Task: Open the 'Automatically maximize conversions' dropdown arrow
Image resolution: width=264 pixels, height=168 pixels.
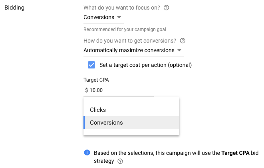Action: point(179,50)
